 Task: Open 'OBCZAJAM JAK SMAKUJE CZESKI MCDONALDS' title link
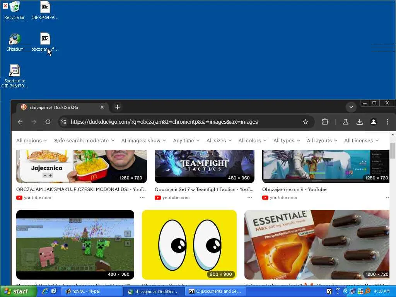(81, 189)
